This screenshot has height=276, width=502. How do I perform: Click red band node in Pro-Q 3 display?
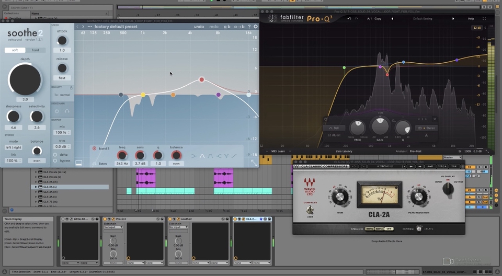387,75
